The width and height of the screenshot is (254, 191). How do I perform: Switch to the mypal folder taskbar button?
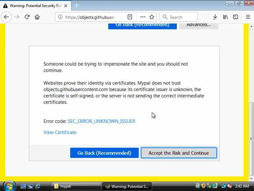[76, 186]
